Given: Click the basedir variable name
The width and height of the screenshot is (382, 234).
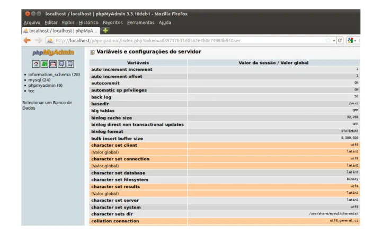Looking at the screenshot, I should 100,104.
